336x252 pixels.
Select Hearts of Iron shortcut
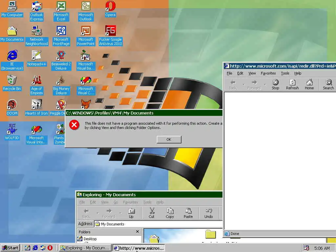coord(36,108)
